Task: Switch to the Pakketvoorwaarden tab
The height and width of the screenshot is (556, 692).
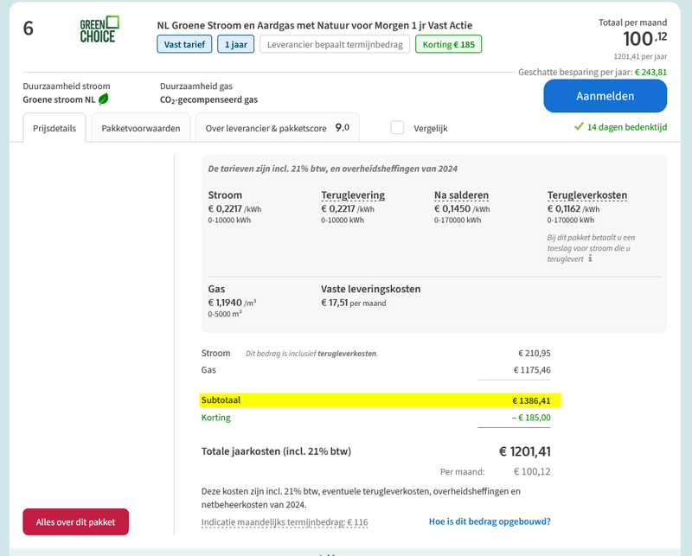Action: 141,128
